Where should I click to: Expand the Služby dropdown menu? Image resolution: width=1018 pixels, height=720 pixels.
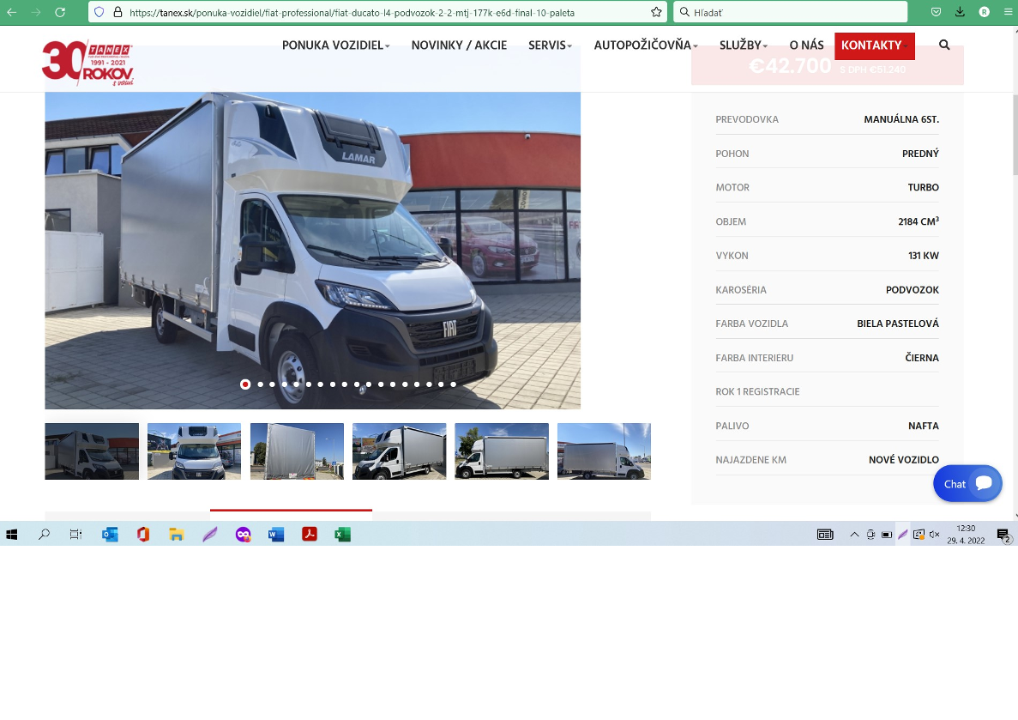744,45
